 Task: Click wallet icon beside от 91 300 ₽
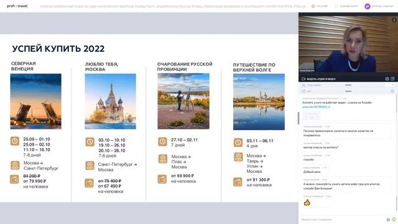click(238, 182)
